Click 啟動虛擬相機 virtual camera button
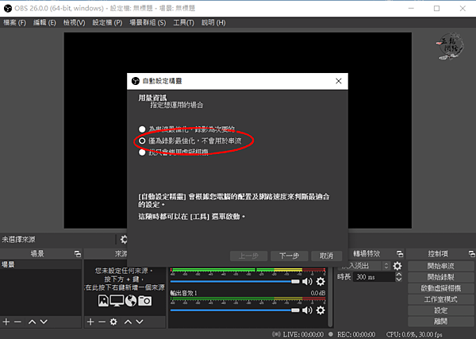476x339 pixels. pyautogui.click(x=440, y=288)
